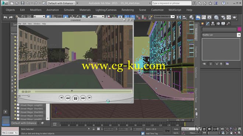Switch to the Create command panel tab
243x136 pixels.
(202, 23)
